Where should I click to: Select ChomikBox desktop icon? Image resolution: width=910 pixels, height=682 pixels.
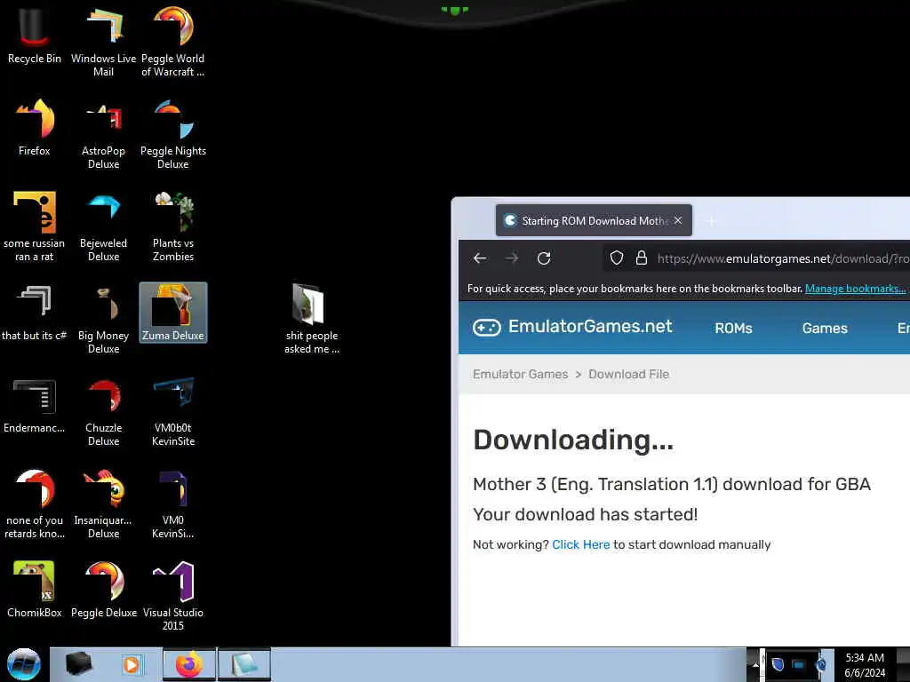tap(35, 590)
